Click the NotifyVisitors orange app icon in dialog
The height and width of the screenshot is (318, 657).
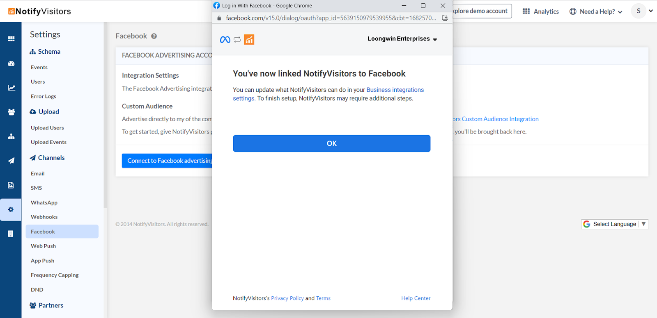click(249, 40)
